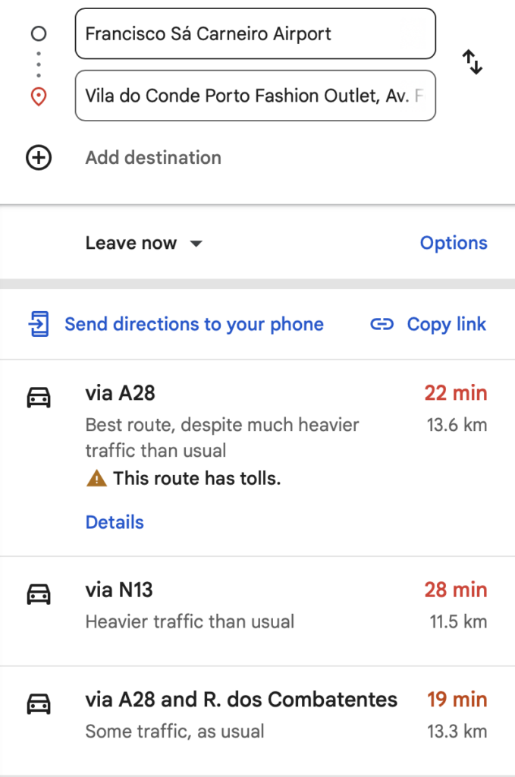Click the plus circle Add destination icon

(39, 158)
